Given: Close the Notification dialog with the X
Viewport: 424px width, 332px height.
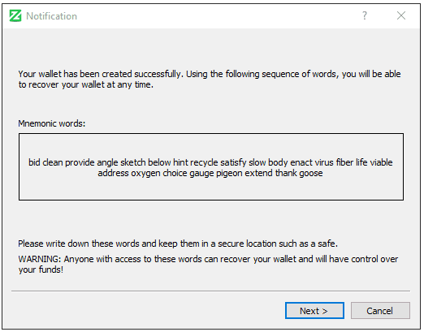Looking at the screenshot, I should click(401, 15).
